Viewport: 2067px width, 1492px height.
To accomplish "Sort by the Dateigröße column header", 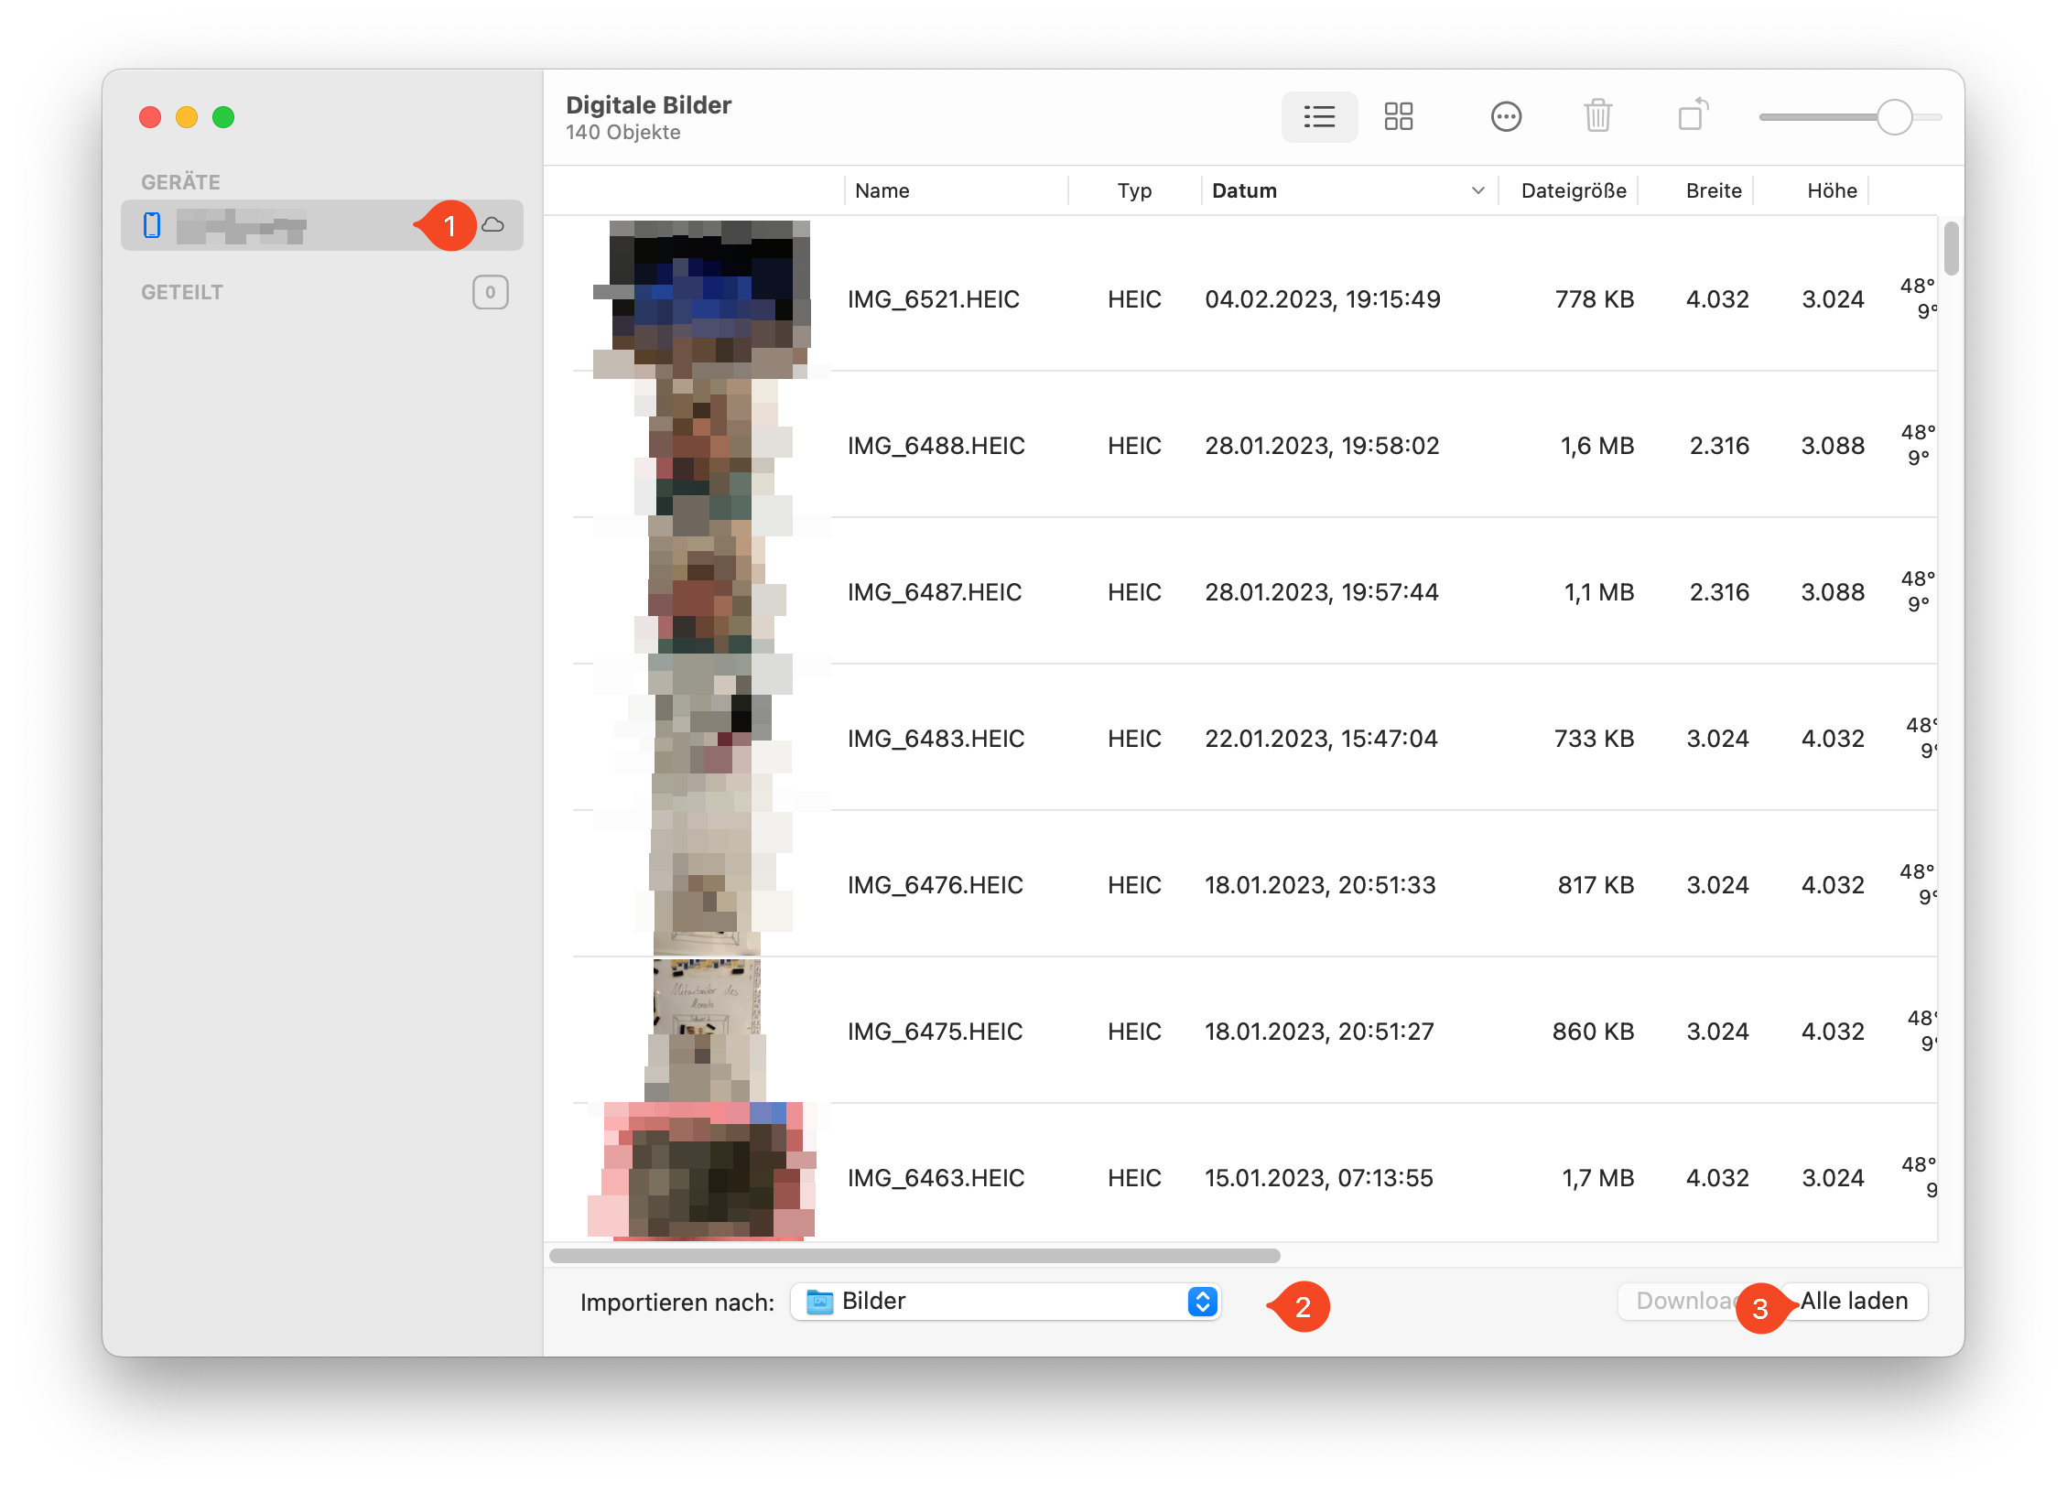I will (x=1573, y=190).
